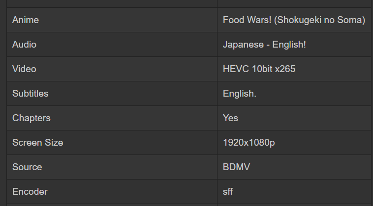Click the Anime row label
The image size is (373, 206).
(x=26, y=20)
